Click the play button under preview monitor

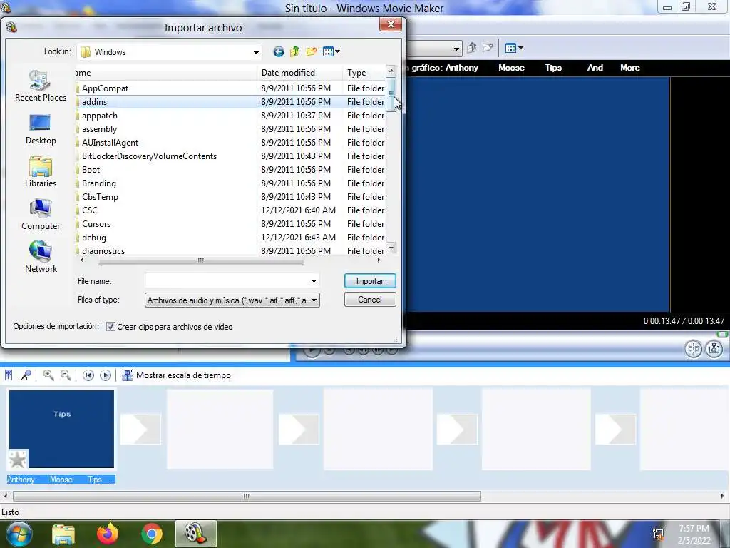tap(312, 350)
